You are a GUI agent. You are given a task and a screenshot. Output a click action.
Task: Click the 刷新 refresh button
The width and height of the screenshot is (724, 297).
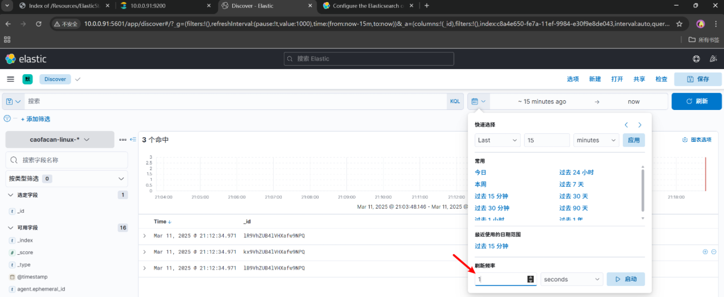(x=697, y=101)
